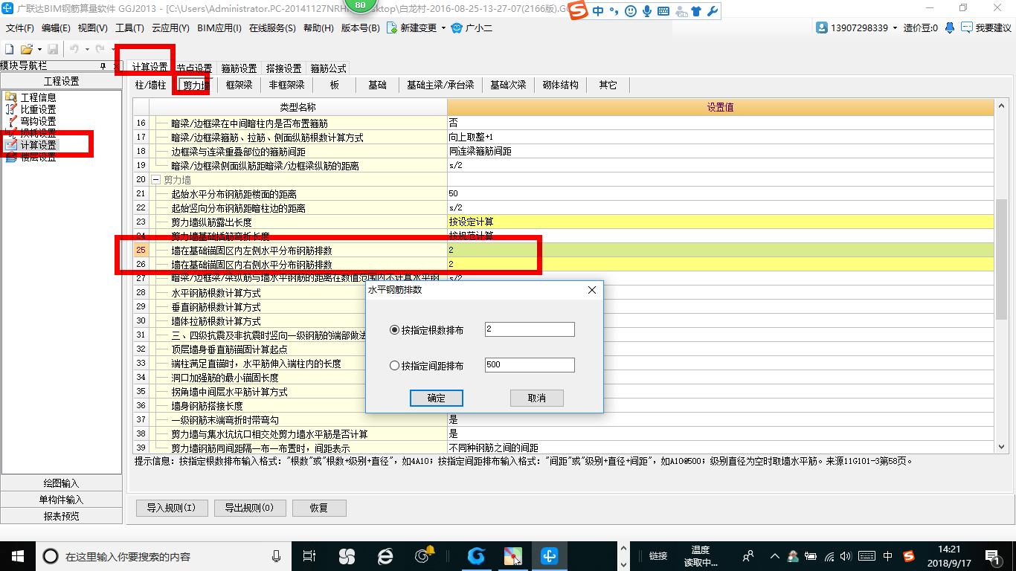Viewport: 1016px width, 571px height.
Task: Click the 广小二 assistant face icon
Action: pyautogui.click(x=457, y=28)
